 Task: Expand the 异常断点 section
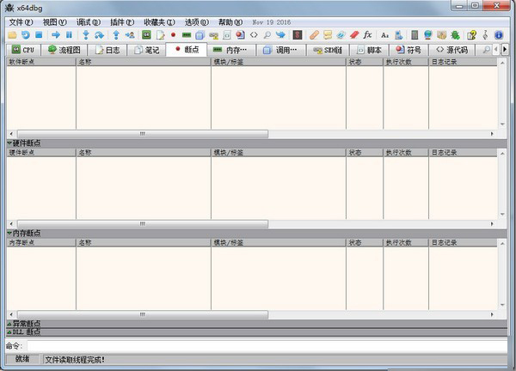click(x=25, y=323)
